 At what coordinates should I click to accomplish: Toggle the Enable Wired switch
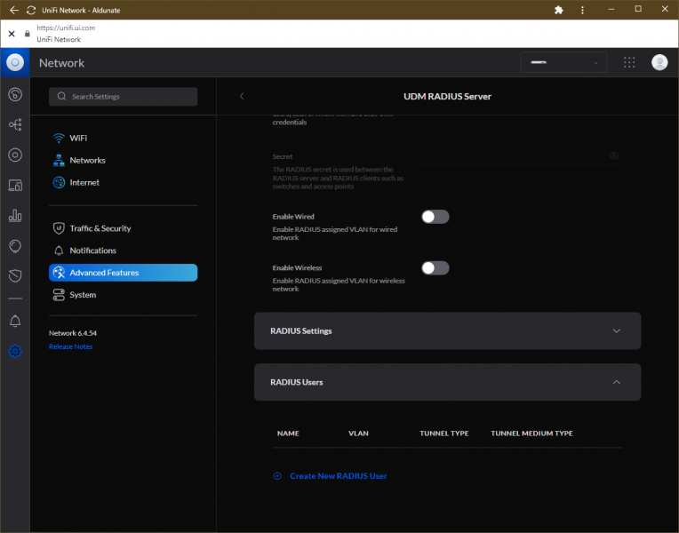[435, 217]
